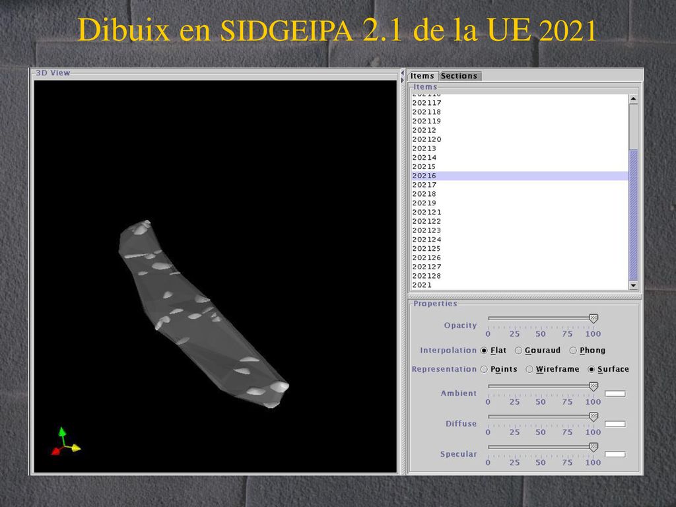Switch to the Sections tab

tap(459, 76)
